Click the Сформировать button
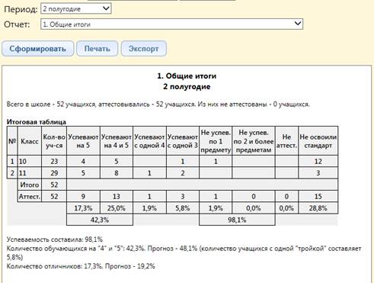 click(38, 49)
